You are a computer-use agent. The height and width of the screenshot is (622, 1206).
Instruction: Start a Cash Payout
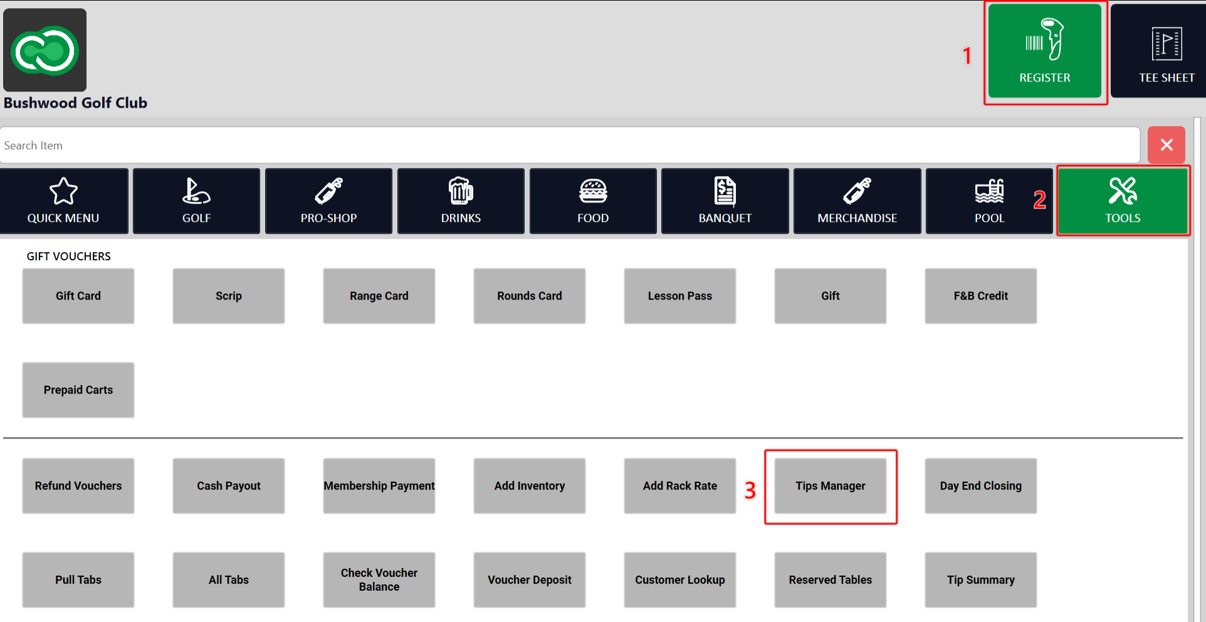(x=229, y=486)
